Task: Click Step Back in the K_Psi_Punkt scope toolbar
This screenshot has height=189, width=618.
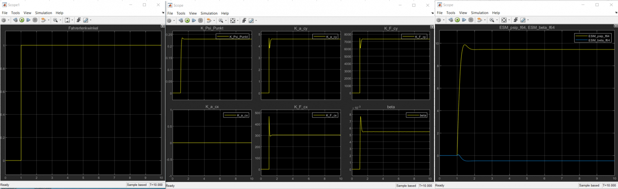Action: coord(180,20)
